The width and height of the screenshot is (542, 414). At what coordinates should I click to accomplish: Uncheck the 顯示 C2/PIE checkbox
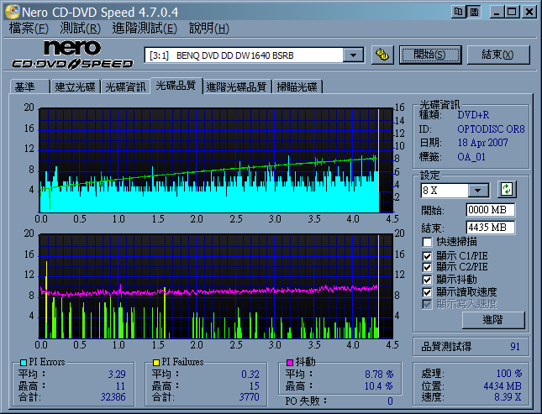427,267
